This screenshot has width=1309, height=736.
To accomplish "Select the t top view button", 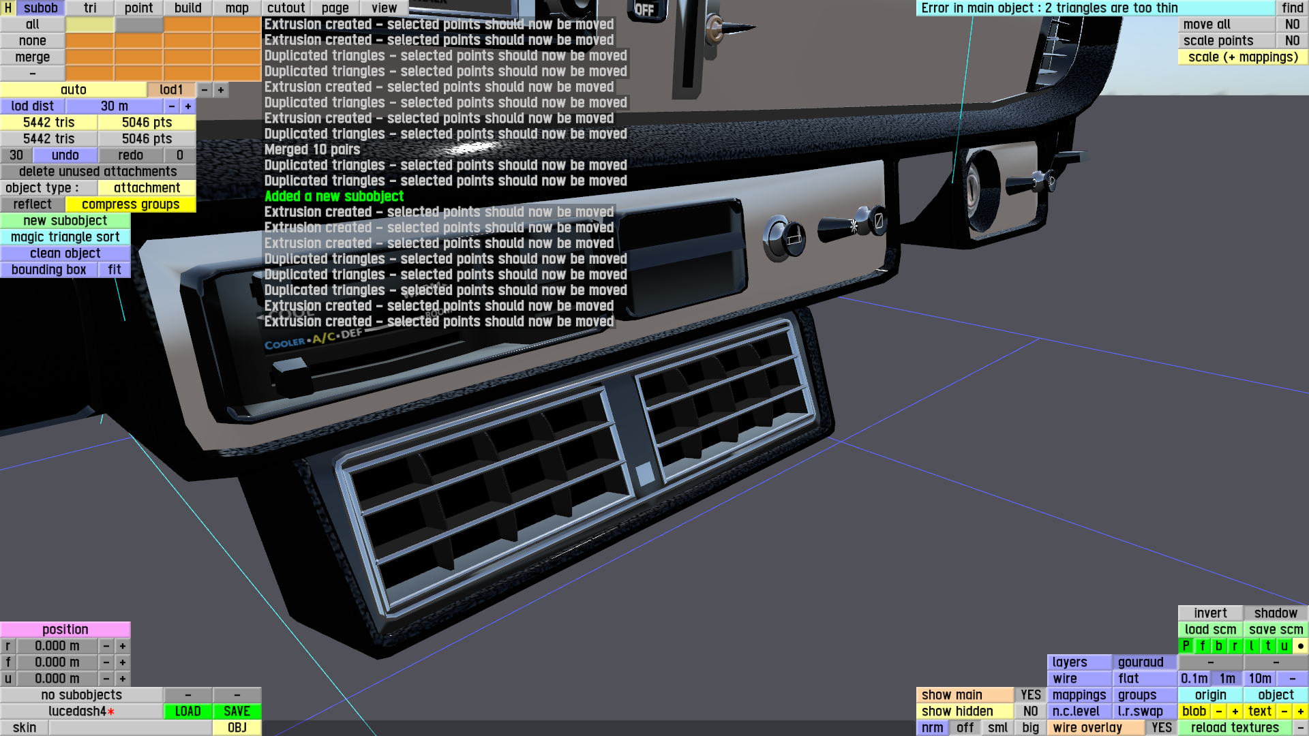I will tap(1267, 645).
